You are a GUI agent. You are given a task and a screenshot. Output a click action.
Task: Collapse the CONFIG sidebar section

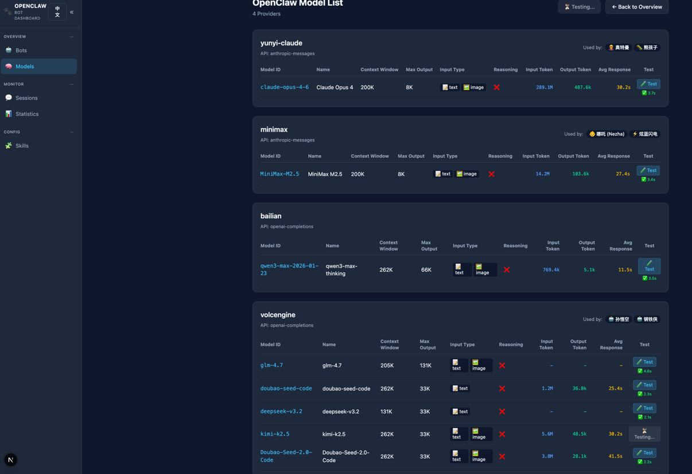pos(72,132)
